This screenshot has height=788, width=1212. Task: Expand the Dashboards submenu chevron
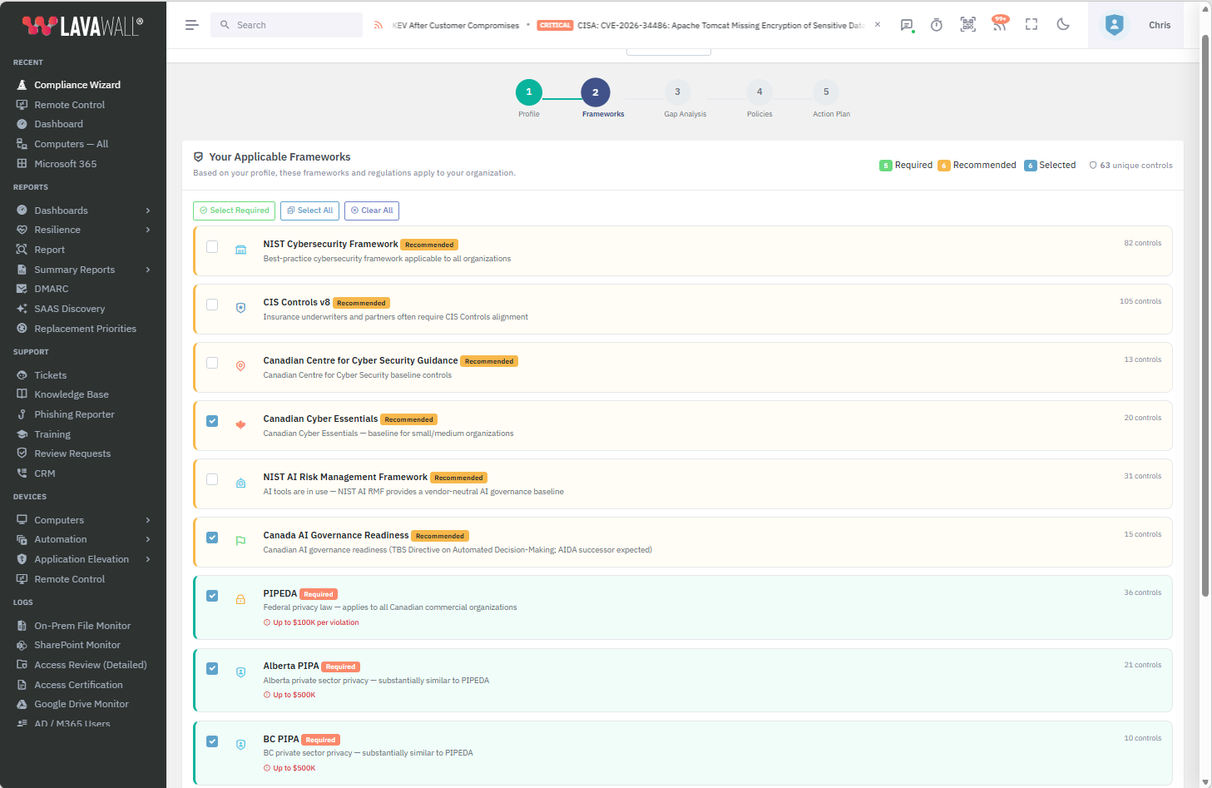point(148,211)
